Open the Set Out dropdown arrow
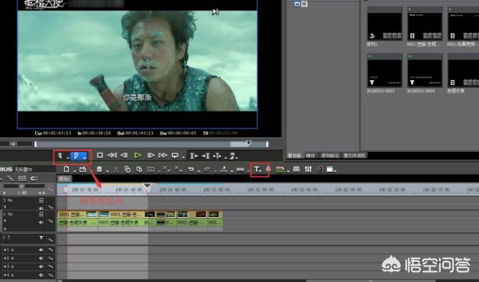 pos(85,157)
